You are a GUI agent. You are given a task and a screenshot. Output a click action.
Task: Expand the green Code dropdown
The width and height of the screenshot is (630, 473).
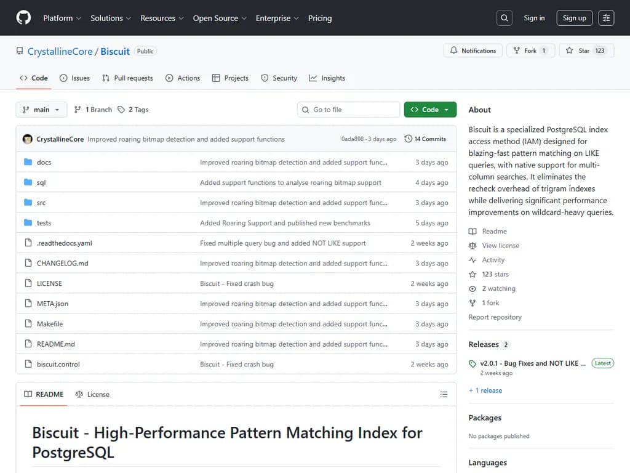tap(430, 110)
